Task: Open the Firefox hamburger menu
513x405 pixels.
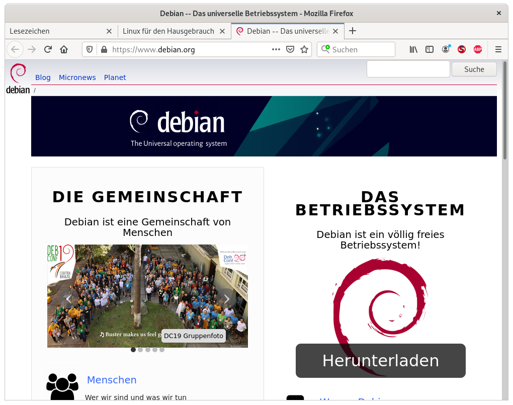Action: [x=498, y=49]
